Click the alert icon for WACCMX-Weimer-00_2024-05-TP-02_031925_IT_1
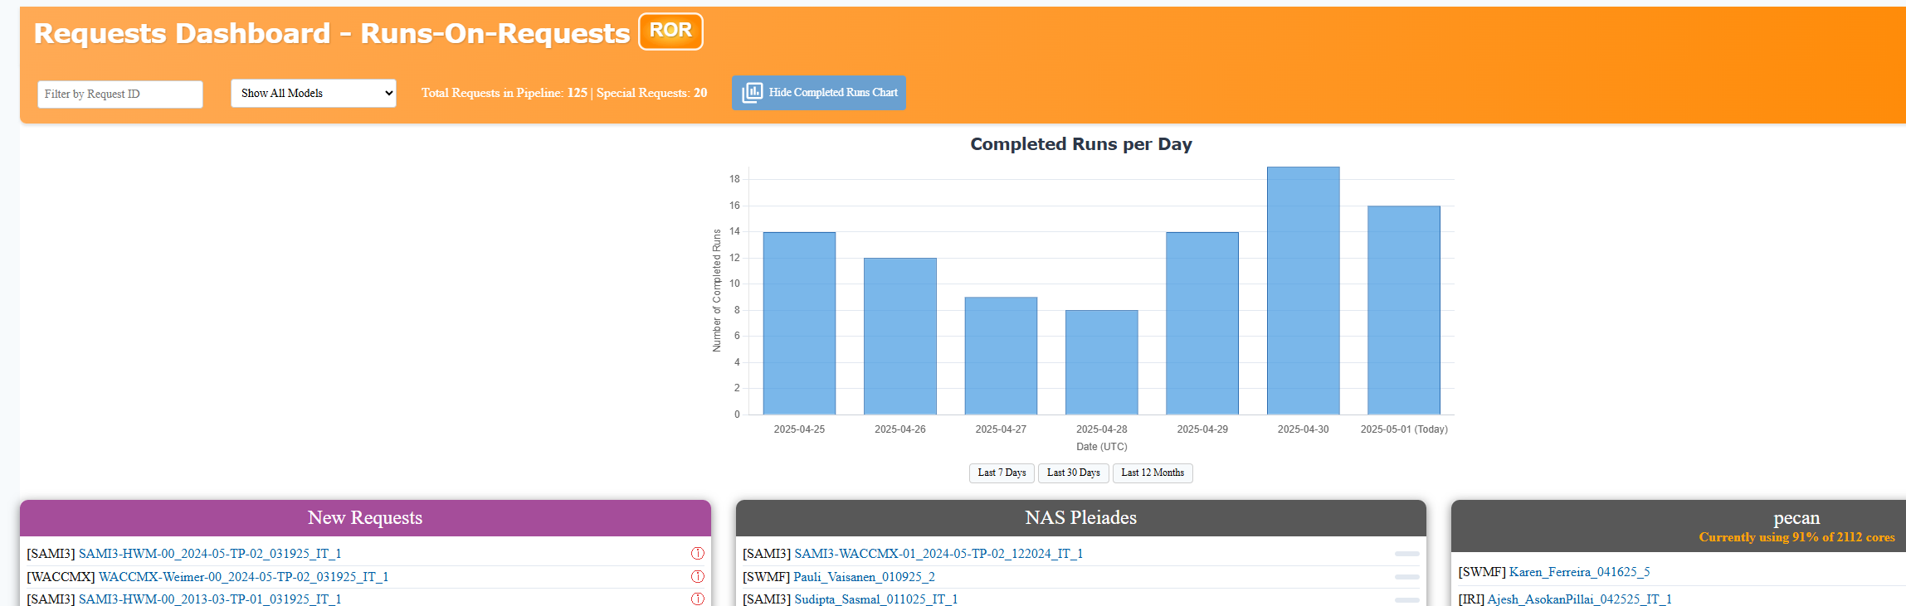This screenshot has height=606, width=1906. [697, 577]
